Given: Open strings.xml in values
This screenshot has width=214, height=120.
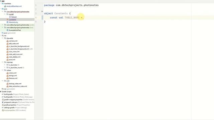Looking at the screenshot, I should [x=13, y=76].
